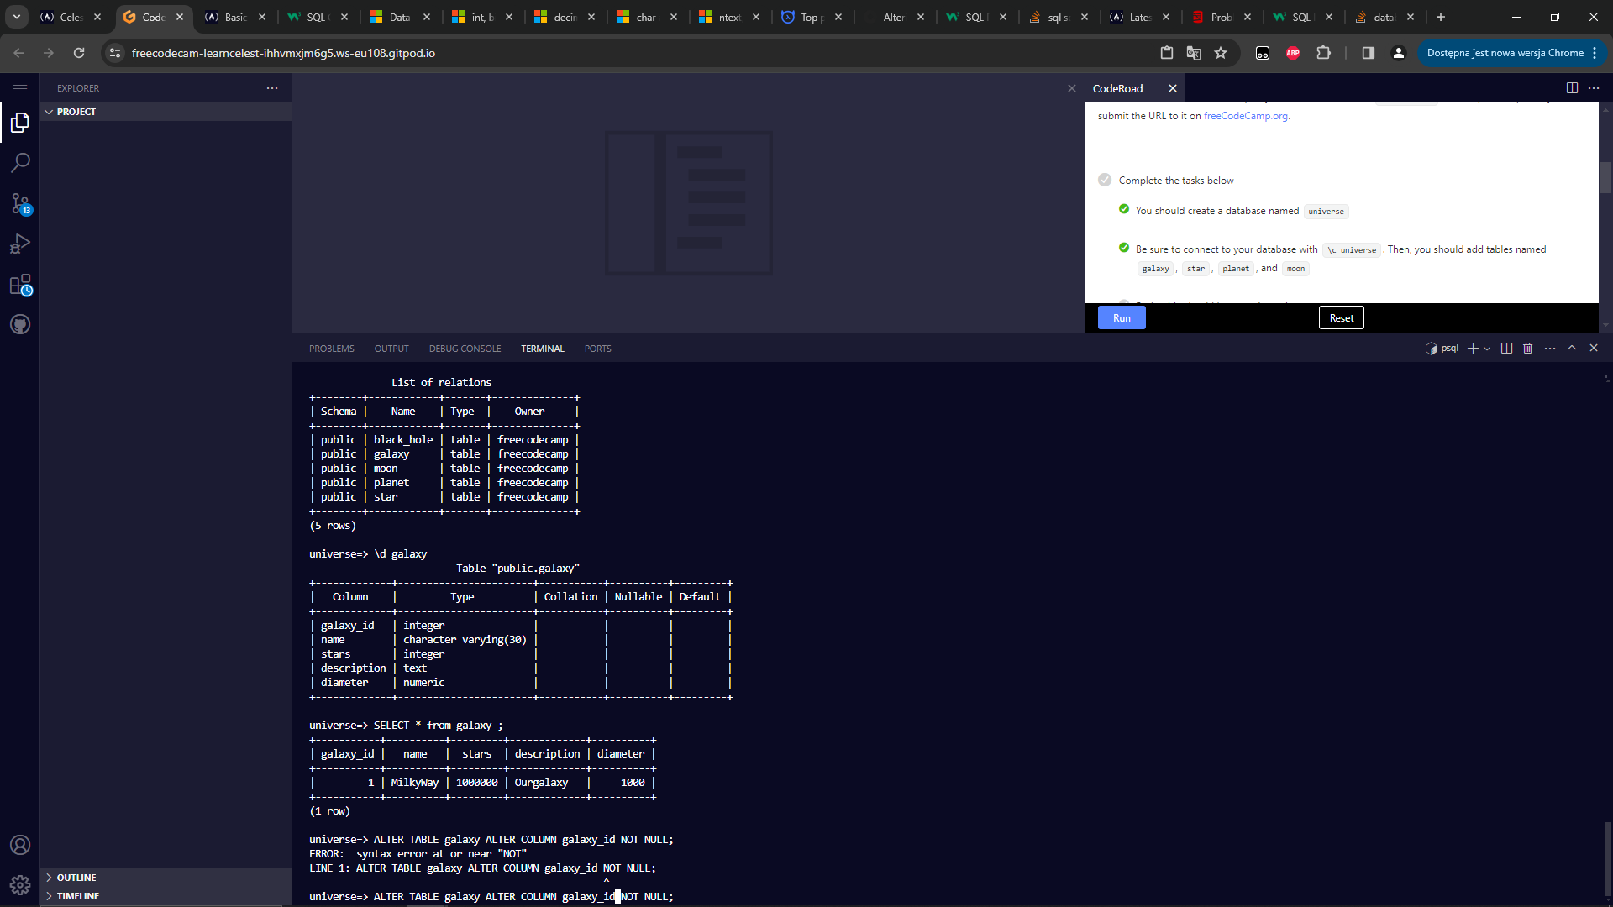The height and width of the screenshot is (907, 1613).
Task: Bookmark this page with star icon
Action: click(x=1221, y=53)
